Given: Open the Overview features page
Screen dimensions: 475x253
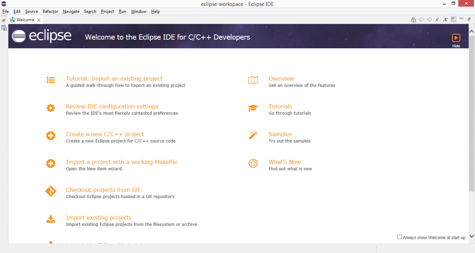Looking at the screenshot, I should coord(281,79).
